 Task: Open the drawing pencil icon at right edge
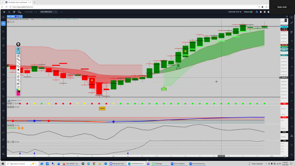292,23
